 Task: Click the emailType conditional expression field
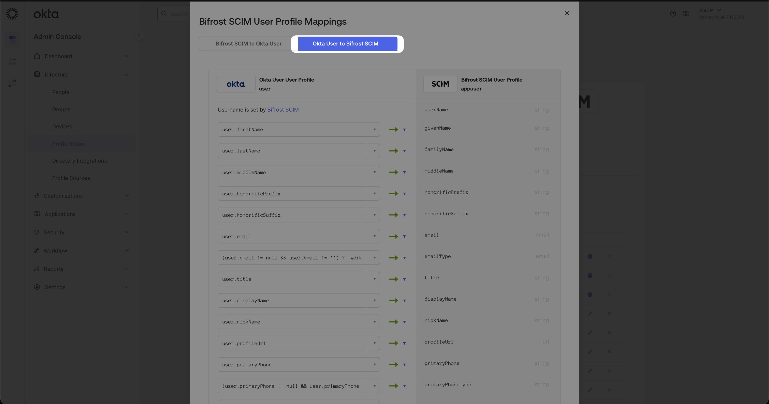(292, 258)
